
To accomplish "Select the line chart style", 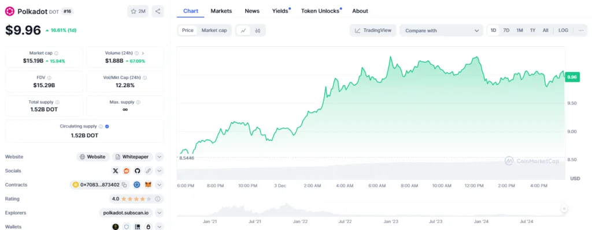I will 243,31.
